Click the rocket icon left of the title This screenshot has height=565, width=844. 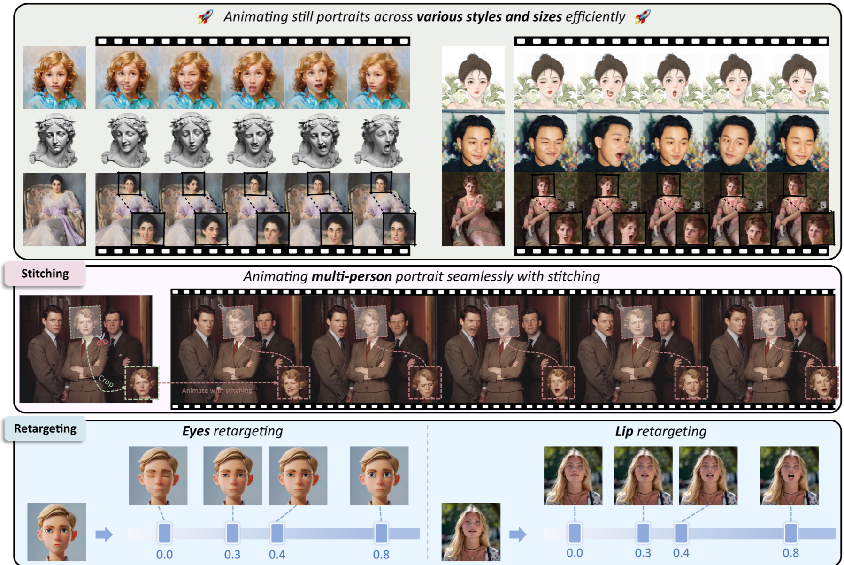tap(205, 17)
